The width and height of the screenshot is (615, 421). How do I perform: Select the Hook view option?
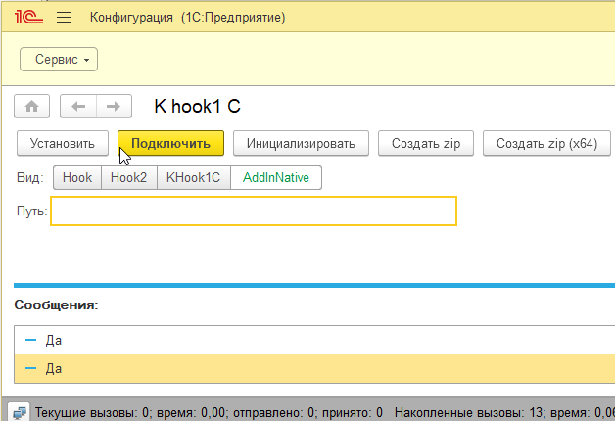point(77,177)
